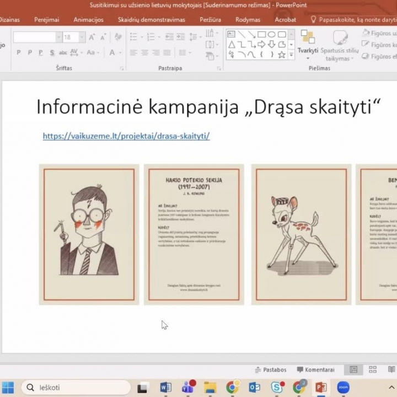Image resolution: width=397 pixels, height=397 pixels.
Task: Click the increase font size icon
Action: pyautogui.click(x=92, y=37)
